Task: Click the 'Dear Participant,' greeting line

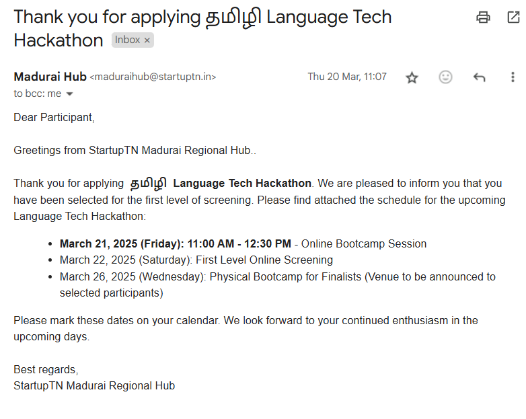Action: [54, 118]
